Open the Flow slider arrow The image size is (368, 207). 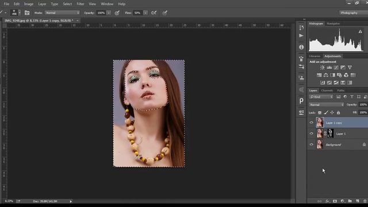pyautogui.click(x=145, y=13)
